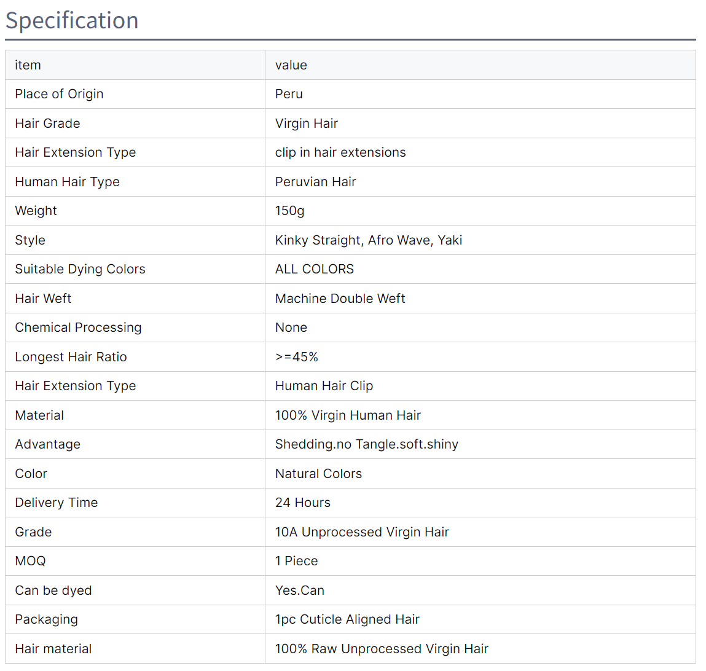Screen dimensions: 706x671
Task: Click the 'Virgin Hair' value
Action: tap(306, 124)
